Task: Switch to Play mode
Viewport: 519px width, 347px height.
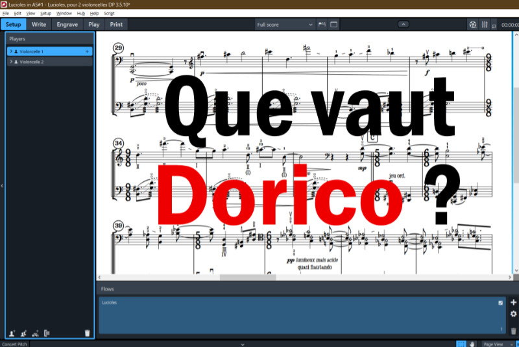Action: (x=94, y=25)
